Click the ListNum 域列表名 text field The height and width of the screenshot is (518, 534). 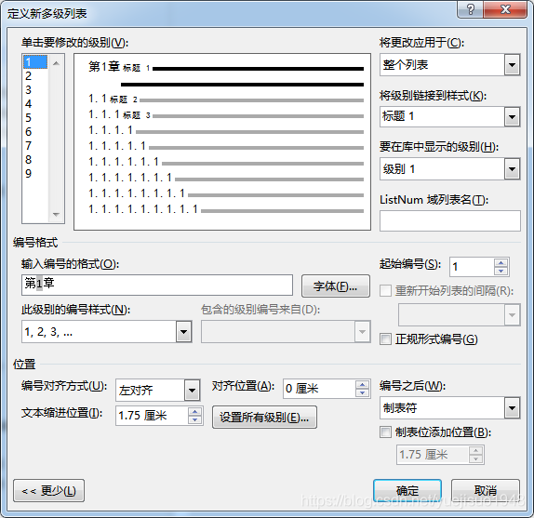450,220
